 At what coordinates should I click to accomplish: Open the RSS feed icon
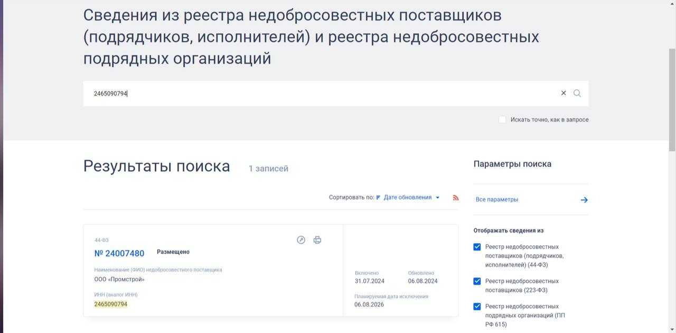[x=456, y=198]
